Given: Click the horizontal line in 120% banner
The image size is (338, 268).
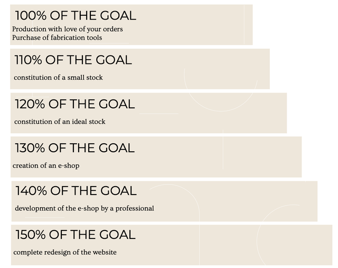Looking at the screenshot, I should click(159, 114).
